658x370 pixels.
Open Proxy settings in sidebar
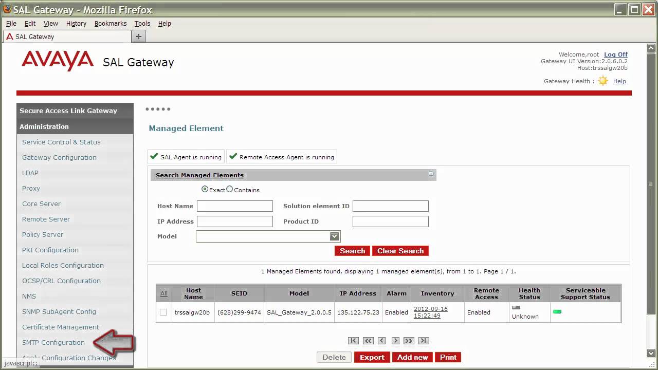click(x=31, y=188)
